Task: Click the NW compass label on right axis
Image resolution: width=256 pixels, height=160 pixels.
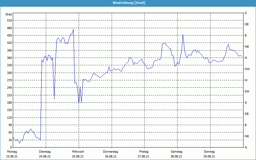Action: coord(247,69)
